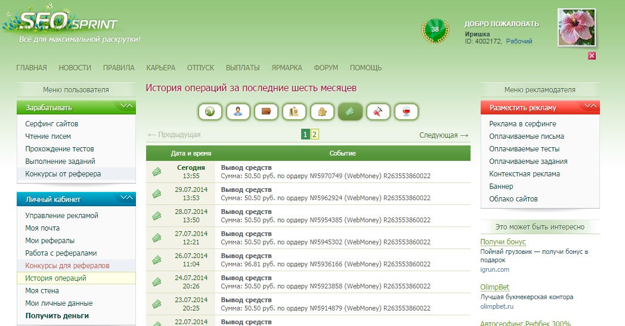This screenshot has height=326, width=625.
Task: Click the padlock with pencil filter icon
Action: point(322,111)
